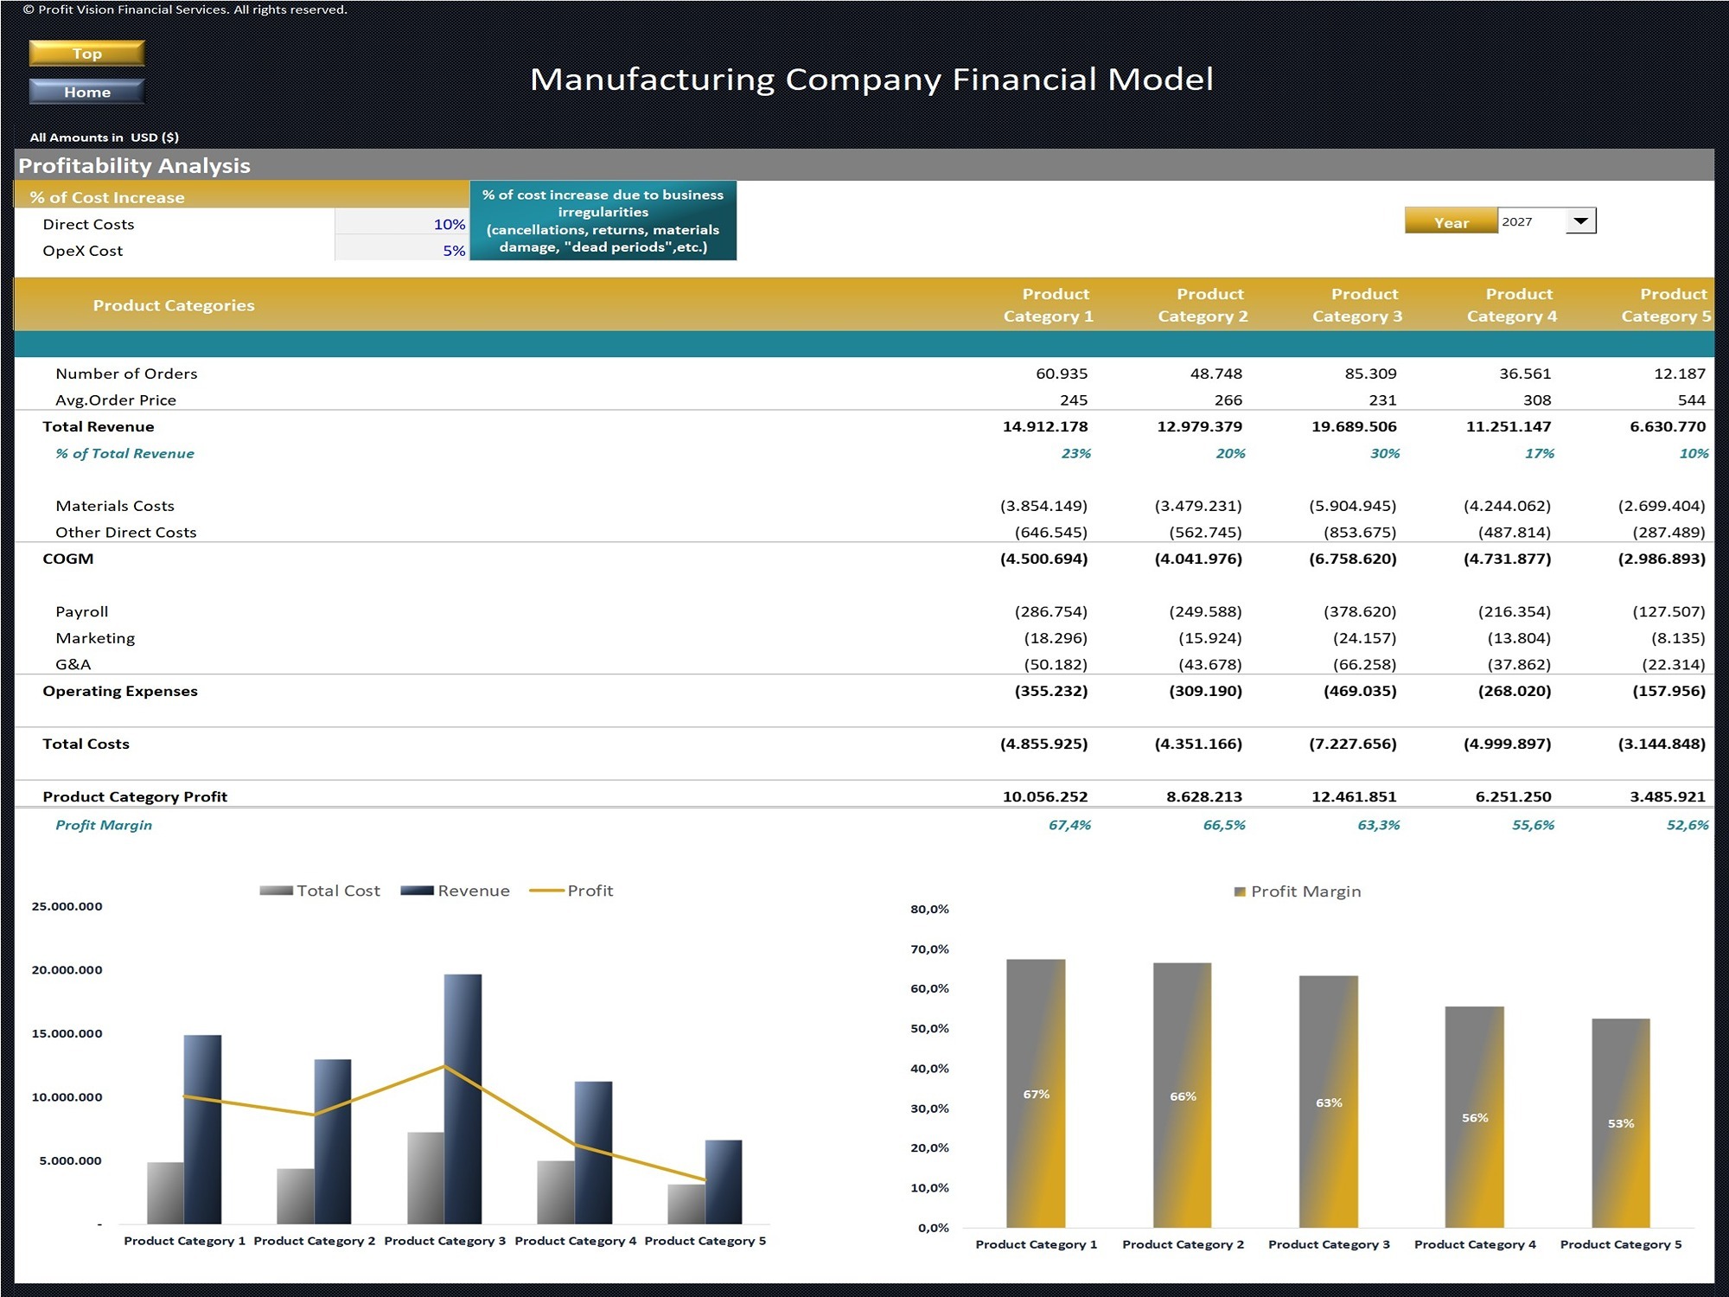Screen dimensions: 1729x1297
Task: Click the gold Year label
Action: pyautogui.click(x=1451, y=221)
